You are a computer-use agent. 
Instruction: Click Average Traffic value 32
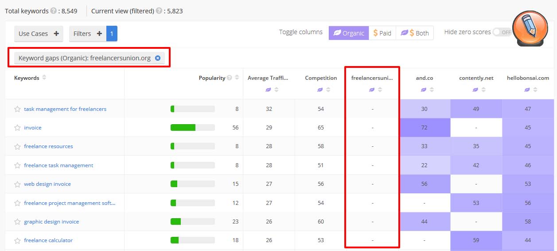pyautogui.click(x=269, y=109)
